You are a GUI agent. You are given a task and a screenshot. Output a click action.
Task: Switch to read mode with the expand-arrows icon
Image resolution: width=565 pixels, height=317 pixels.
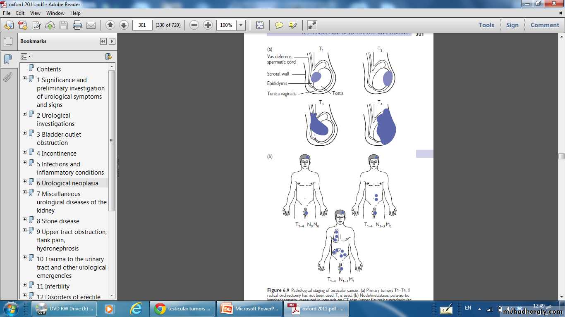click(312, 25)
